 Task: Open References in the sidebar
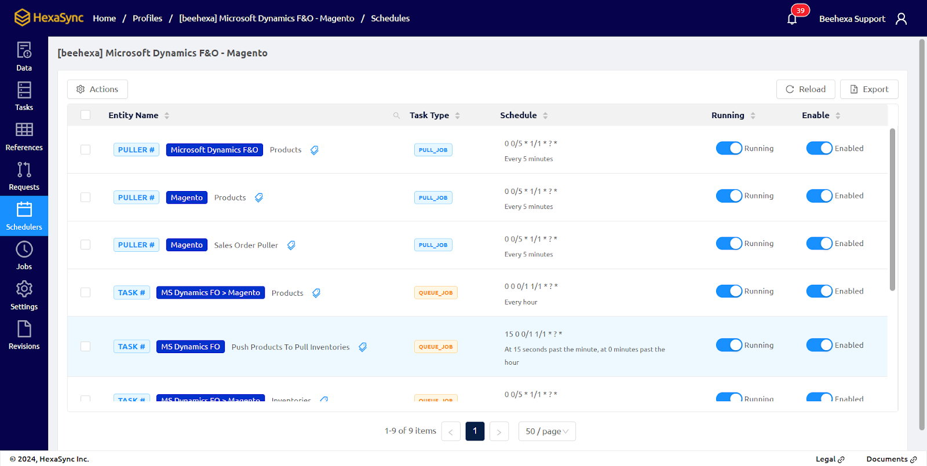click(24, 136)
